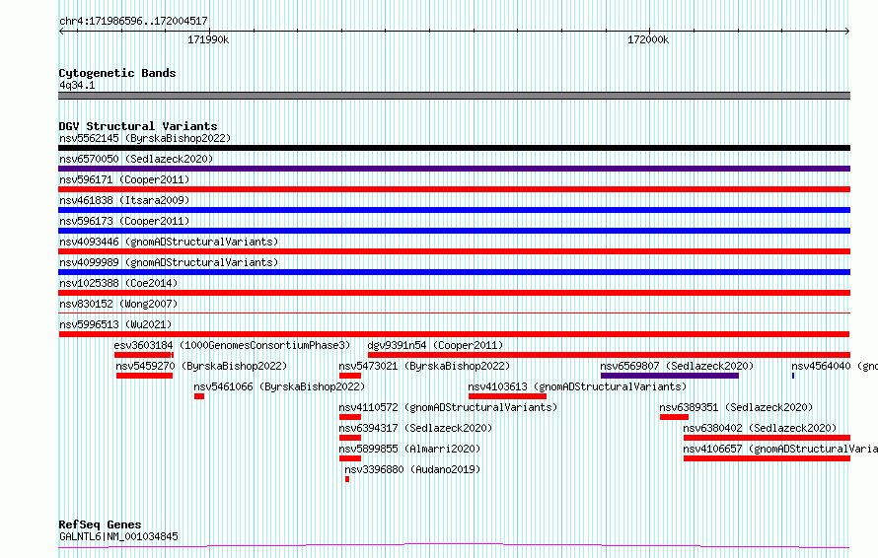Select the 4q34.1 cytogenetic band label
Image resolution: width=878 pixels, height=558 pixels.
point(77,85)
